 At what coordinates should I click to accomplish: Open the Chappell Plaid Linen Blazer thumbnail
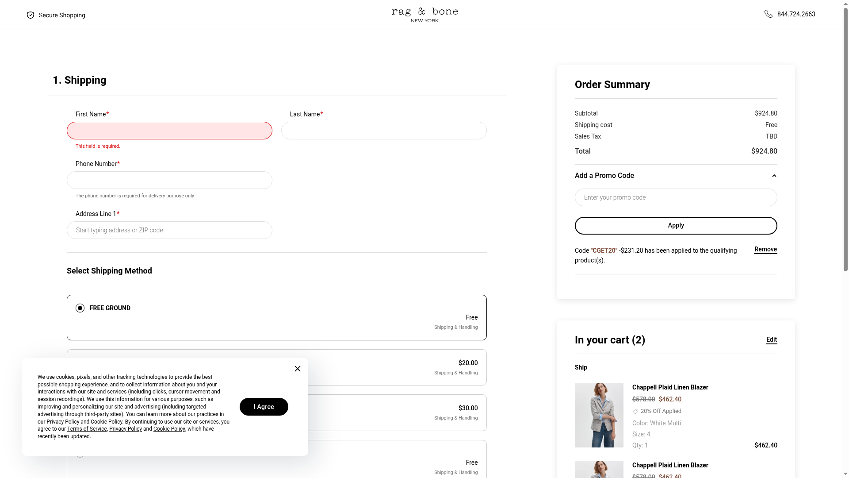[x=599, y=415]
